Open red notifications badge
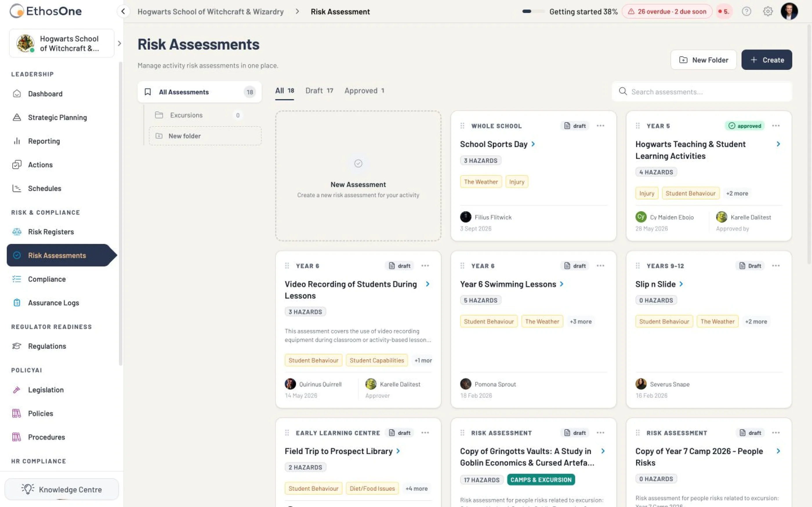Image resolution: width=812 pixels, height=507 pixels. (724, 11)
